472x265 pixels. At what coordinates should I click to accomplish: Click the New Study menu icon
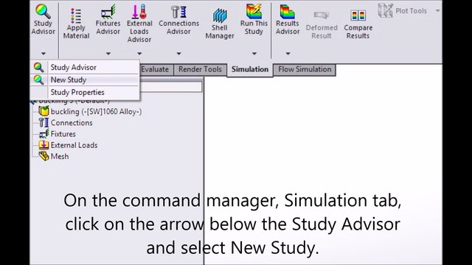[x=39, y=80]
